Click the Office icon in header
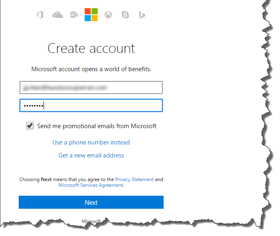The height and width of the screenshot is (236, 280). click(40, 15)
